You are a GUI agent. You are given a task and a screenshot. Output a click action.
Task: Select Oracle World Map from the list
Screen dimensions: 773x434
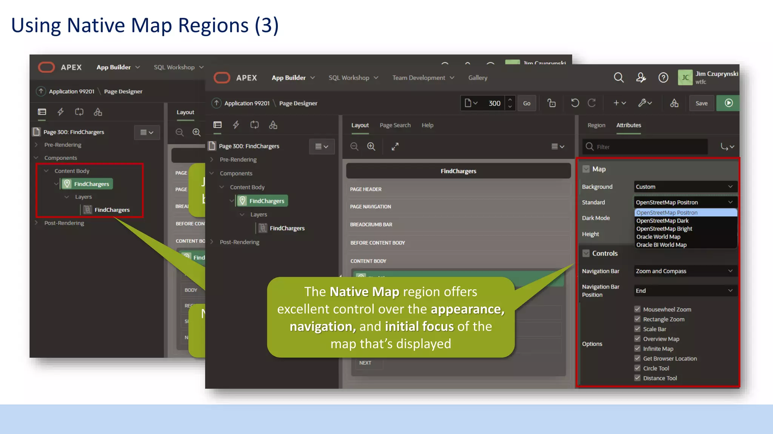coord(685,237)
